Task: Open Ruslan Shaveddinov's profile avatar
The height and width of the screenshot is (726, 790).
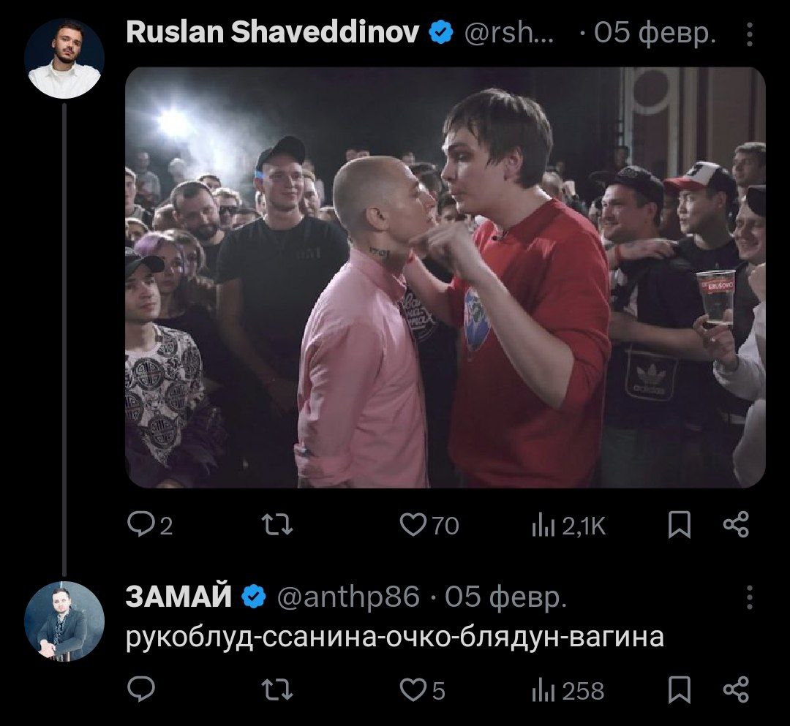Action: click(x=64, y=58)
